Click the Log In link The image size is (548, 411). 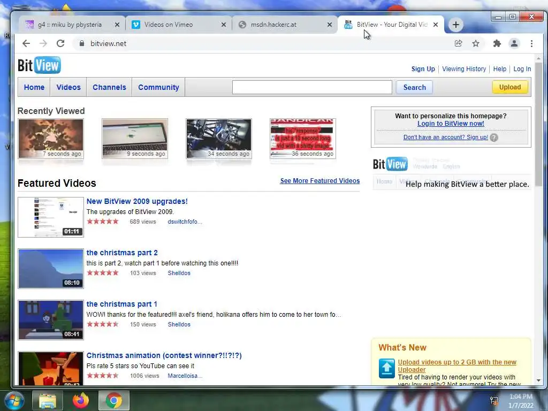(522, 69)
